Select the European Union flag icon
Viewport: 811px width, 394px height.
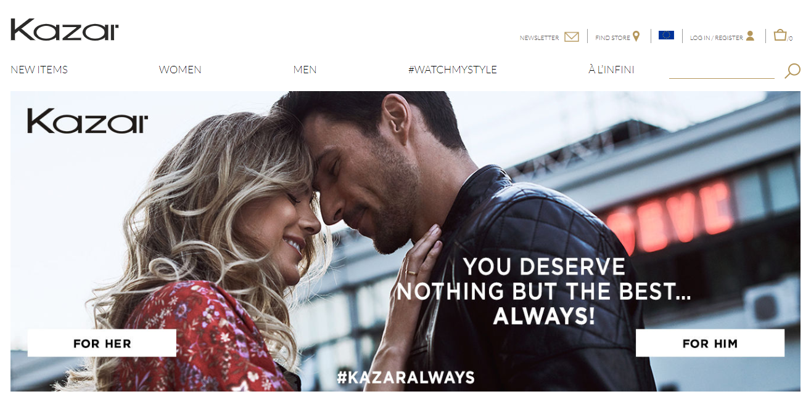tap(666, 35)
